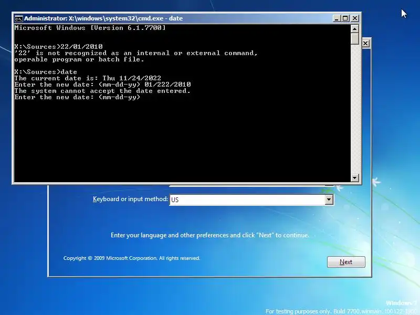Screen dimensions: 420x315
Task: Maximize the Administrator cmd.exe window
Action: (x=345, y=18)
